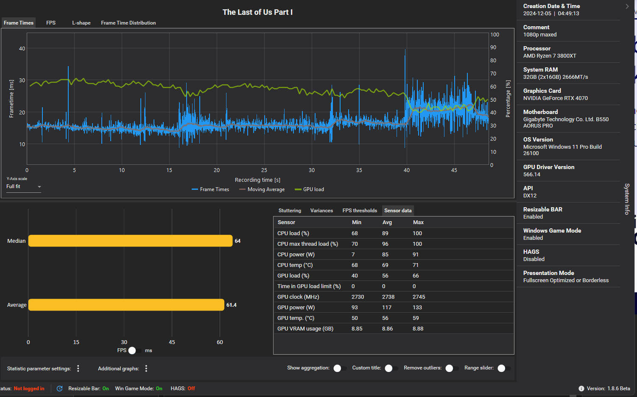The width and height of the screenshot is (637, 397).
Task: Switch on the Remove outliers toggle
Action: (452, 368)
